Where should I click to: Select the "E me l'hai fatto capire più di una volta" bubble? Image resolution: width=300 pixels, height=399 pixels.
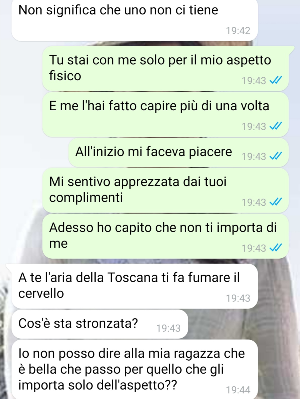(166, 114)
